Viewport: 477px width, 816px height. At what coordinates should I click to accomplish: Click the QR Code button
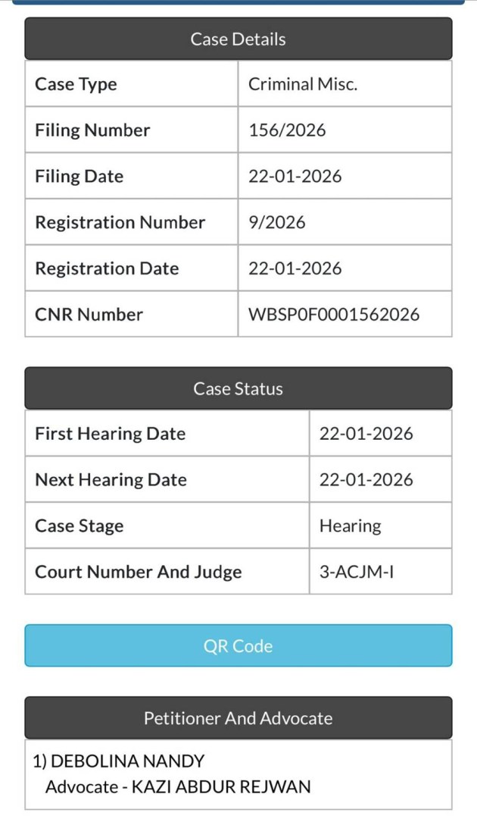[x=238, y=646]
